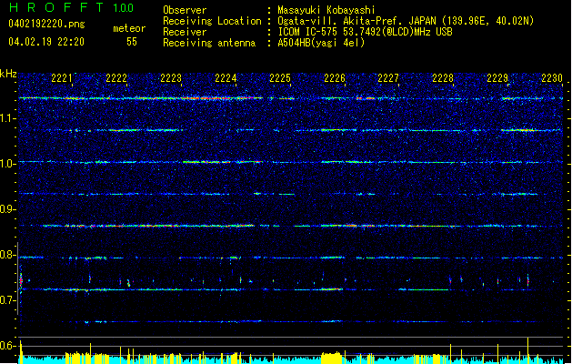Click the meteor label

coord(129,28)
